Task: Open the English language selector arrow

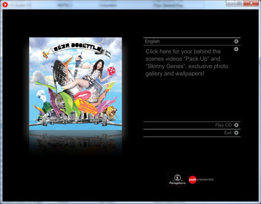Action: pyautogui.click(x=236, y=41)
